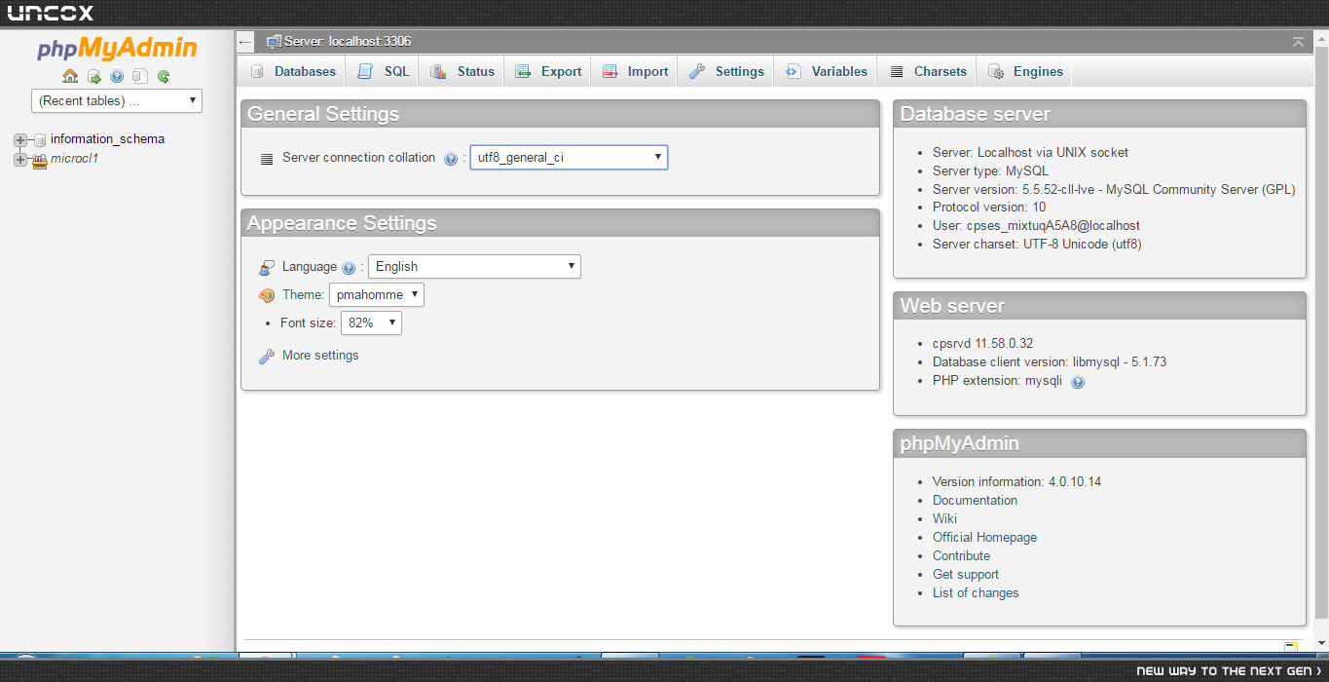Click the server icon beside localhost:3306

(x=275, y=42)
